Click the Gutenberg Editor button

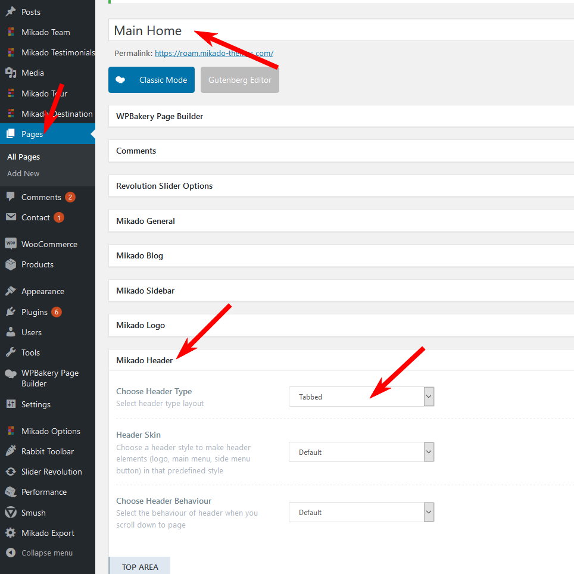(x=240, y=80)
